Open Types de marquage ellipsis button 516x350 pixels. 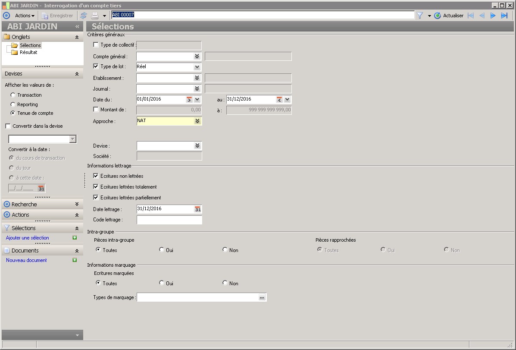pyautogui.click(x=262, y=298)
